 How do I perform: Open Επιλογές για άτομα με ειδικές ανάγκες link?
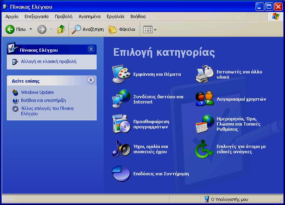[x=242, y=149]
